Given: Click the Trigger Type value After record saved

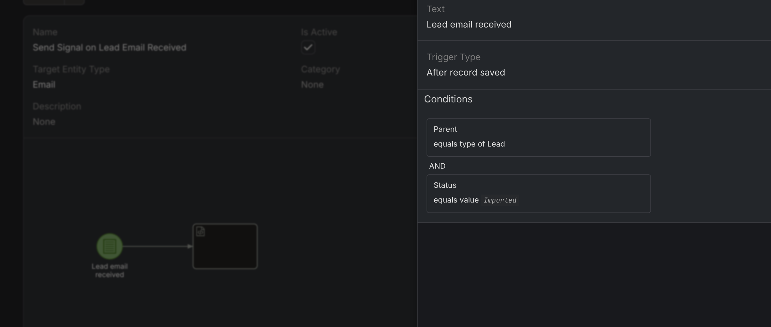Looking at the screenshot, I should pyautogui.click(x=466, y=72).
